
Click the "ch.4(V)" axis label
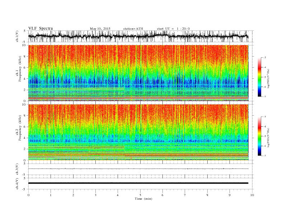17,184
